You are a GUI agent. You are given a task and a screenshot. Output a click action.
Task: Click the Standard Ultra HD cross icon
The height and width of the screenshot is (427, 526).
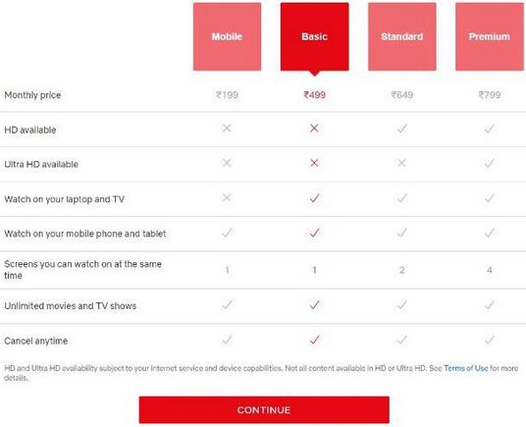click(401, 163)
